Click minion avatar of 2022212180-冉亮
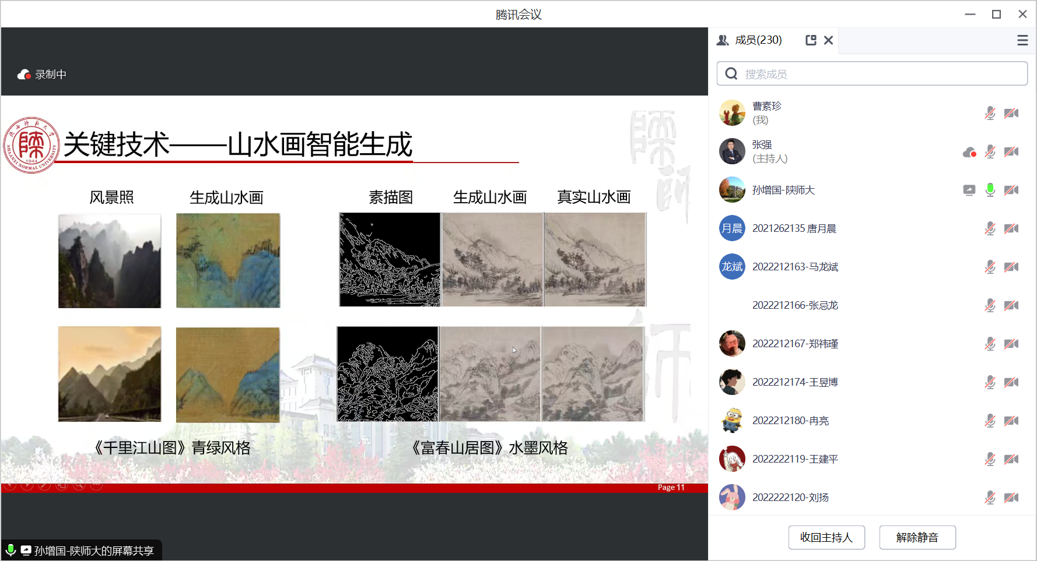The image size is (1037, 561). (x=732, y=421)
